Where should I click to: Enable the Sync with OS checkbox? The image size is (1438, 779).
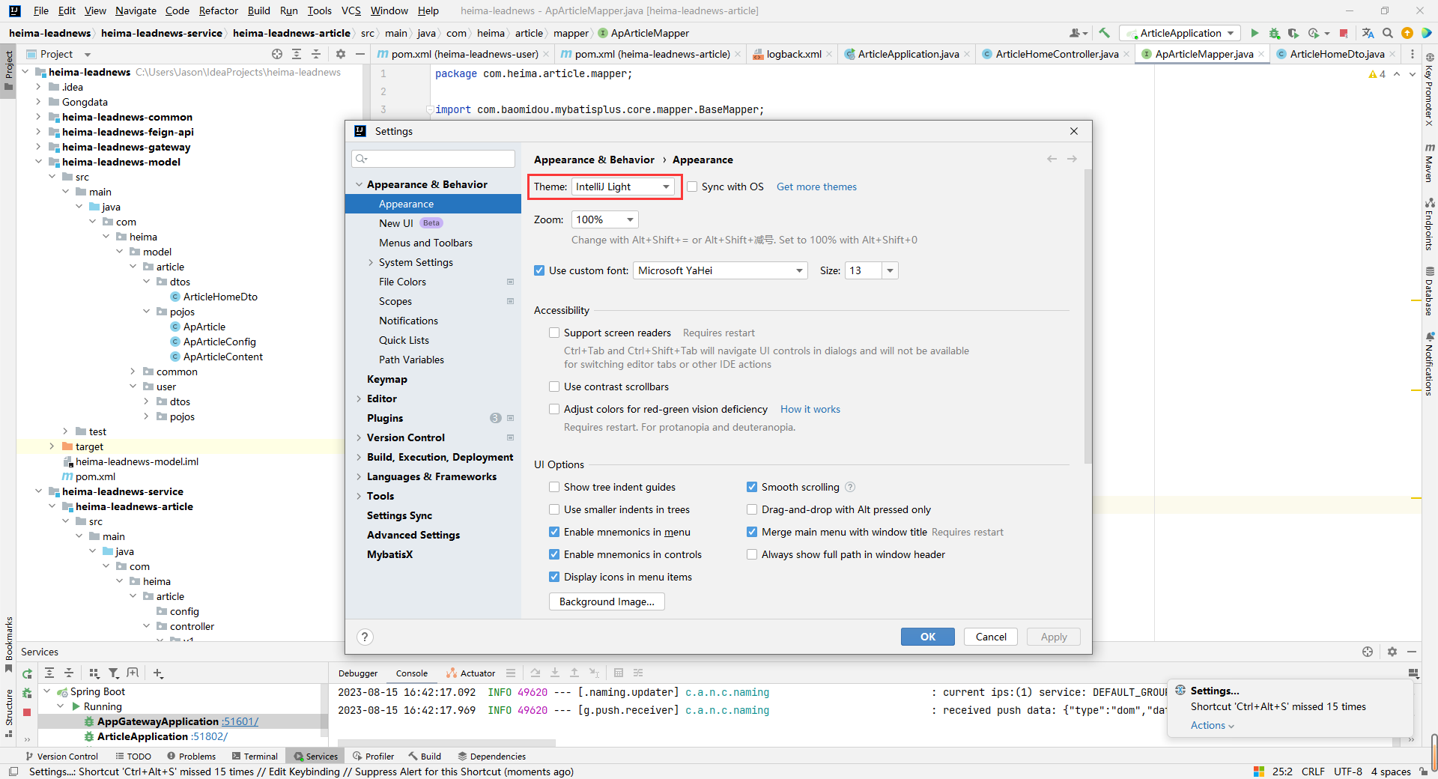click(692, 187)
